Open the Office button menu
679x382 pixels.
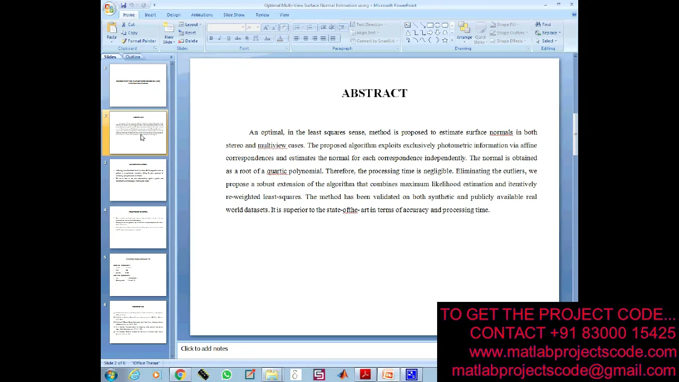[109, 8]
